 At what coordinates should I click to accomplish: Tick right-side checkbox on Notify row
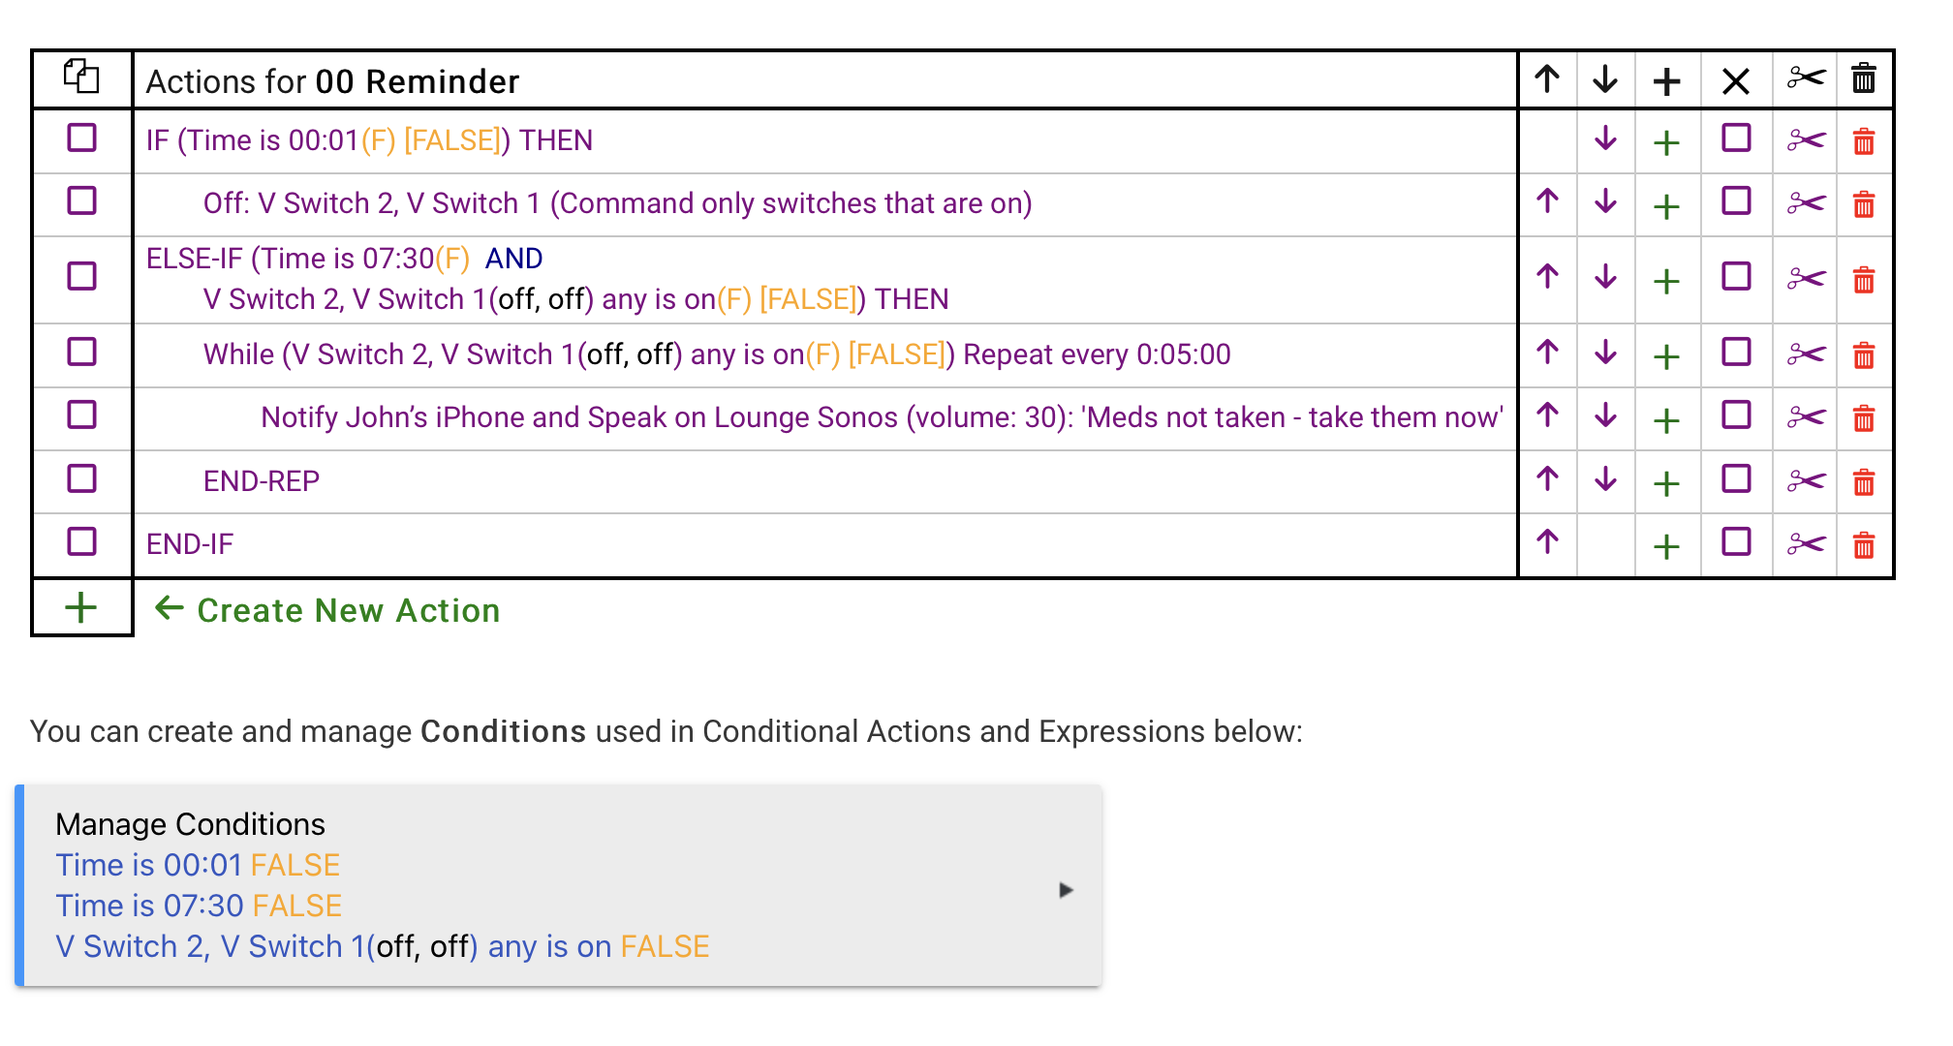[1736, 415]
